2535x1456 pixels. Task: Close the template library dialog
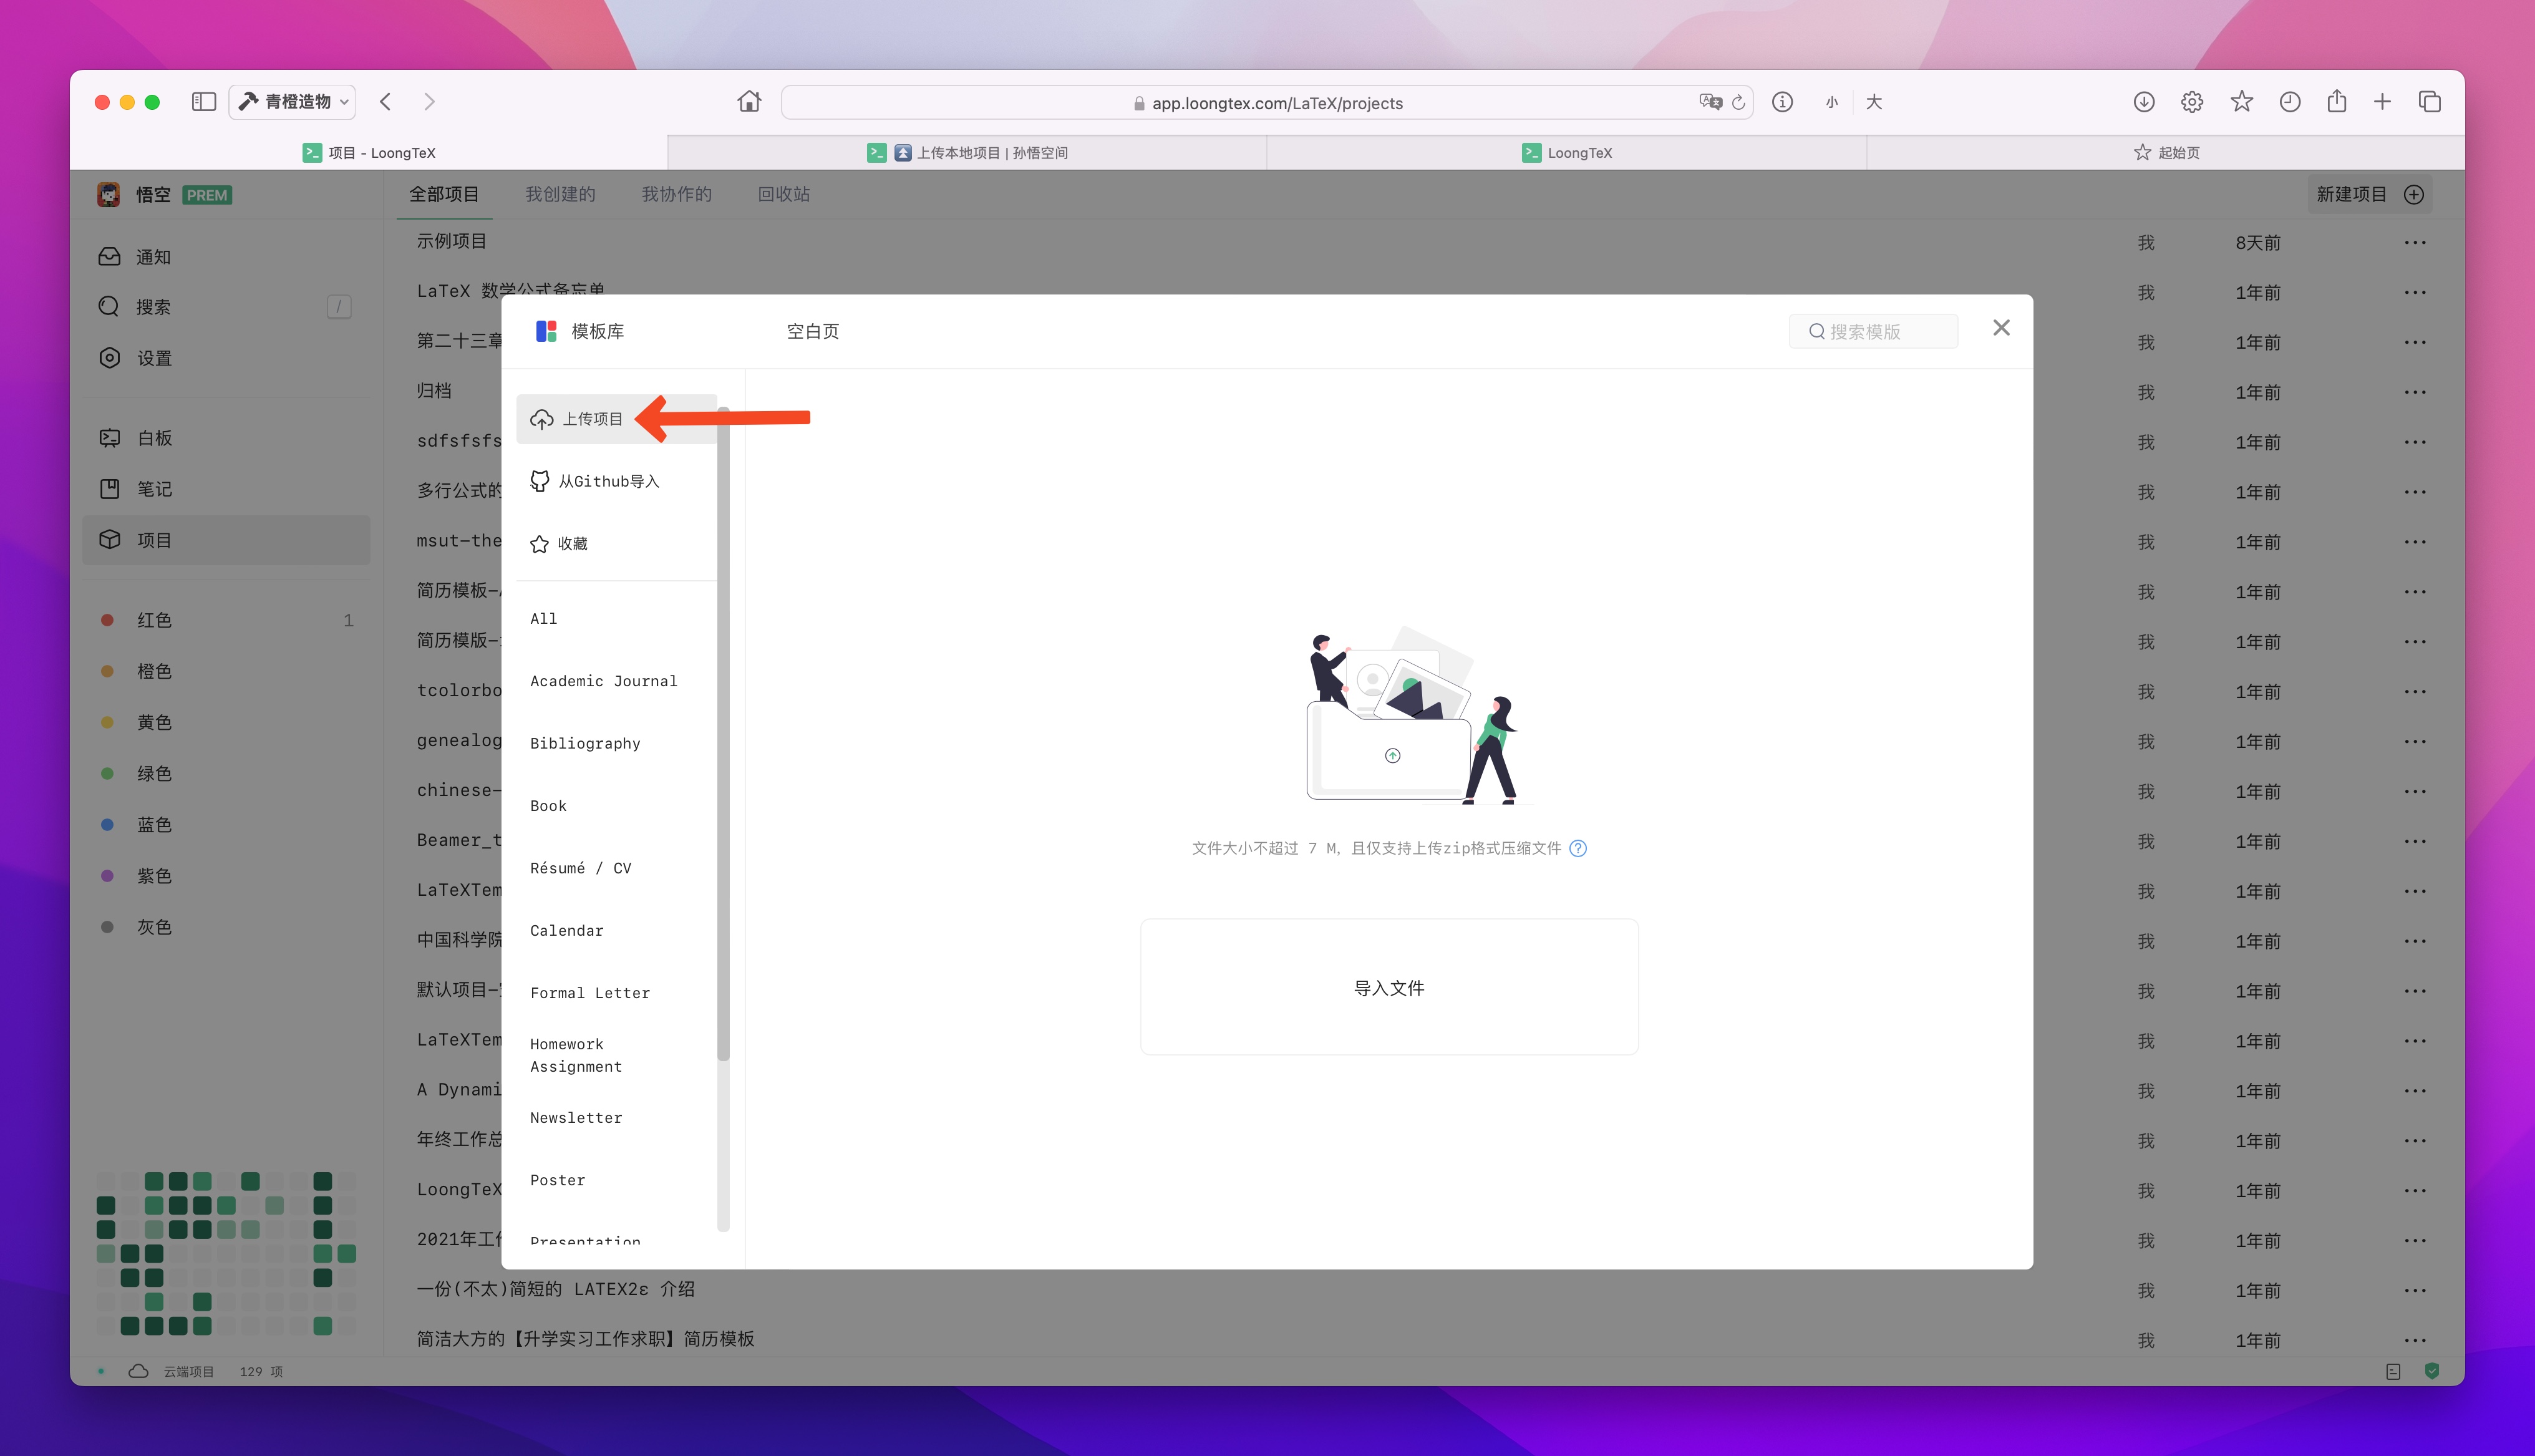tap(2001, 328)
